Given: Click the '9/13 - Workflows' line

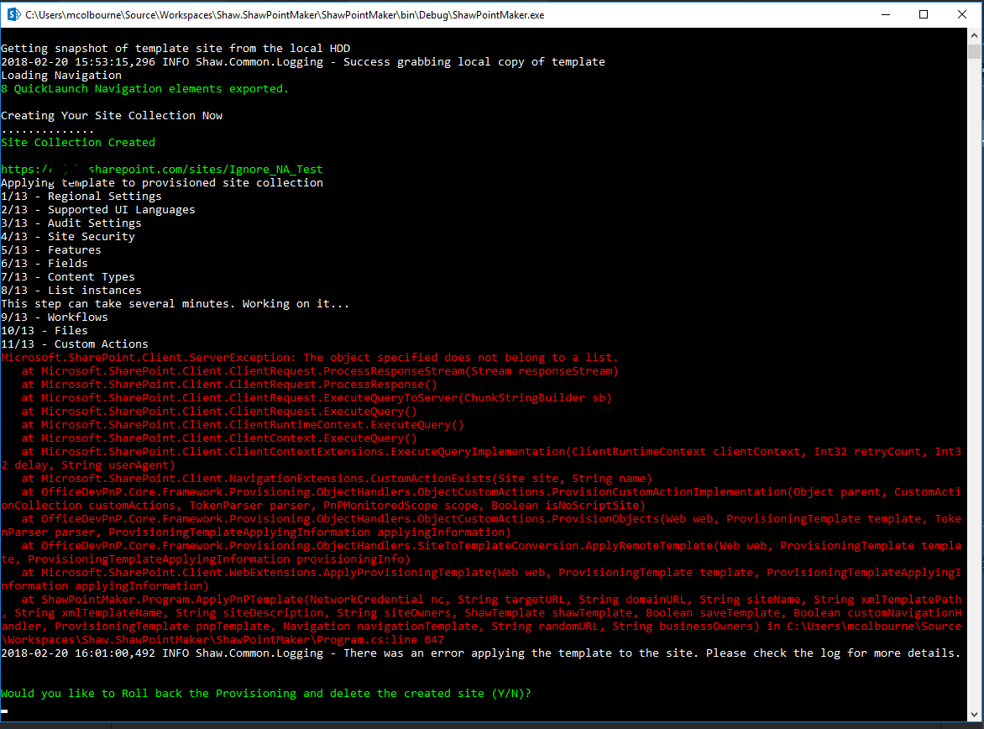Looking at the screenshot, I should click(55, 317).
